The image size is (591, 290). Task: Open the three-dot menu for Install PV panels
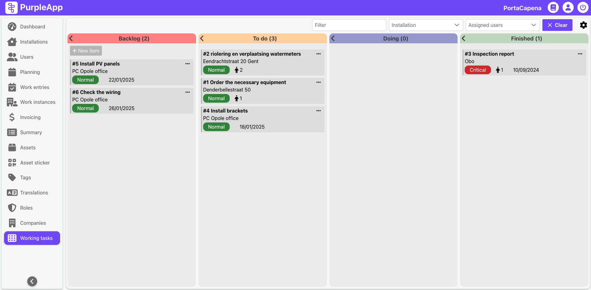(187, 64)
